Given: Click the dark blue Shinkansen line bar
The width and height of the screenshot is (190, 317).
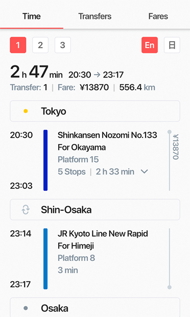Looking at the screenshot, I should pos(45,160).
